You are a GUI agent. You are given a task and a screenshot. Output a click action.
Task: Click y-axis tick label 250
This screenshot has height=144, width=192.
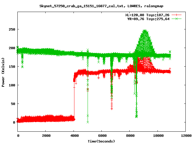coord(12,29)
